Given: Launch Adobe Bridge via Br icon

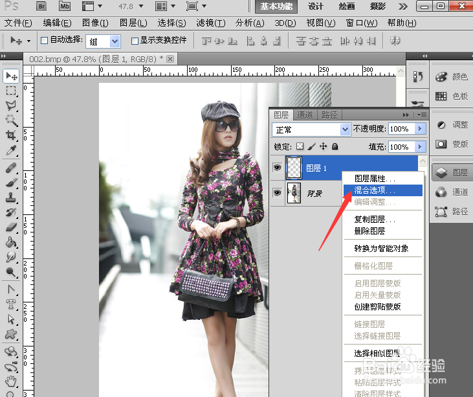Looking at the screenshot, I should (x=41, y=6).
